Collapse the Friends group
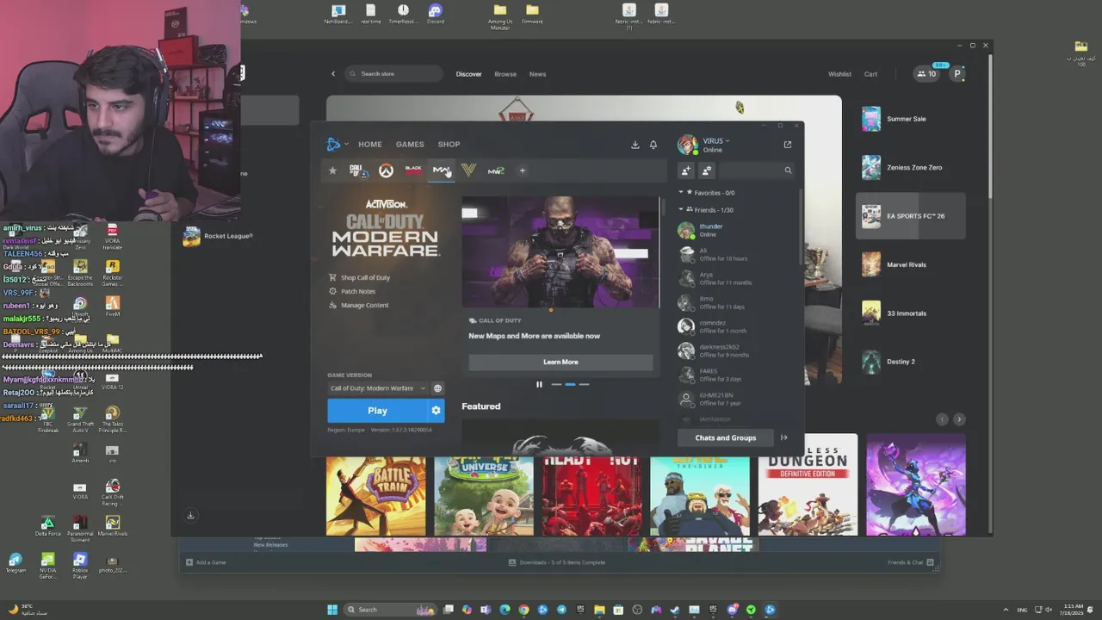1102x620 pixels. [x=681, y=209]
